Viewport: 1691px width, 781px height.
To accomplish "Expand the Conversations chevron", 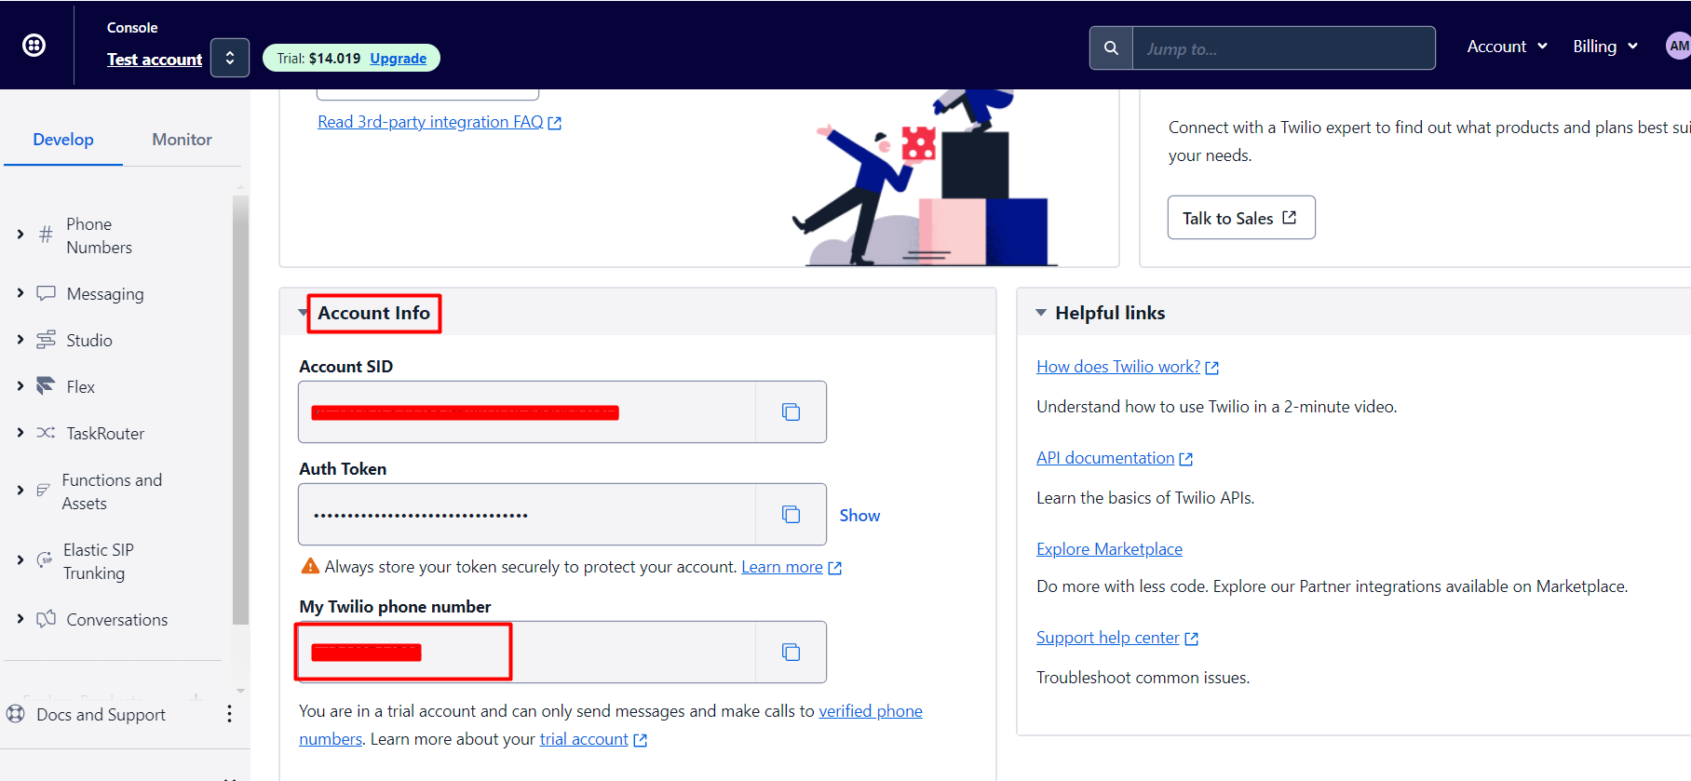I will [x=20, y=619].
